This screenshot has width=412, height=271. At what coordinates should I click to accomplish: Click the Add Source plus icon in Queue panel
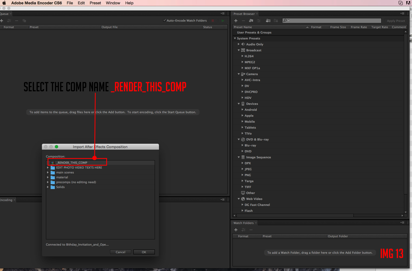point(1,21)
